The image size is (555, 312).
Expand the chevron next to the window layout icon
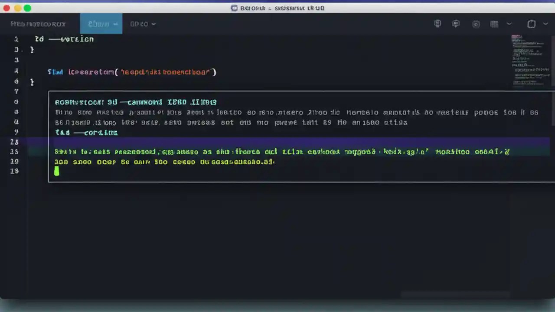pos(545,24)
